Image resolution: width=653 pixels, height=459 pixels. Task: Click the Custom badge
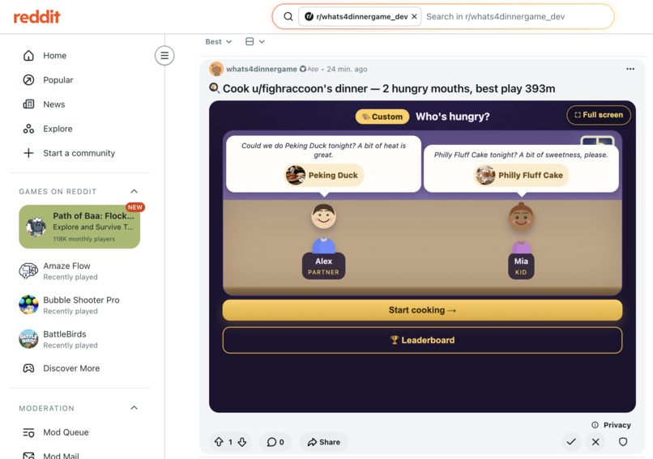(382, 117)
